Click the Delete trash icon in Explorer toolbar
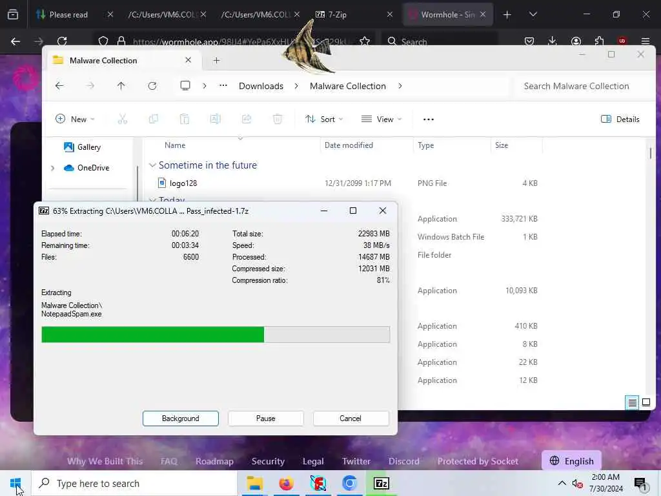 point(278,119)
